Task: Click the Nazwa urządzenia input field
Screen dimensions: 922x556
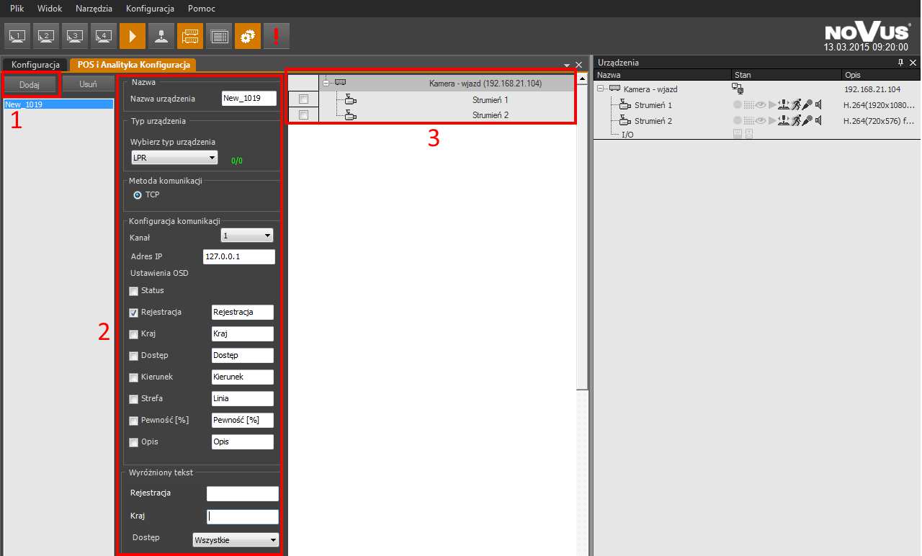Action: tap(249, 99)
